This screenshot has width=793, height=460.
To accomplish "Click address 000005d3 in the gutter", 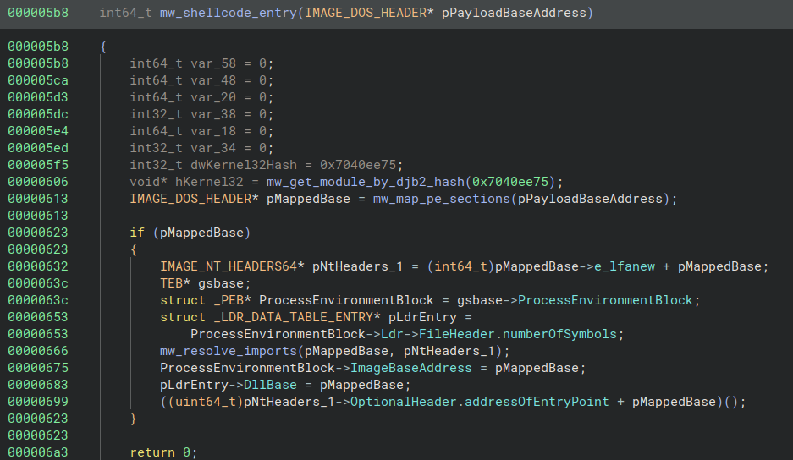I will click(38, 97).
